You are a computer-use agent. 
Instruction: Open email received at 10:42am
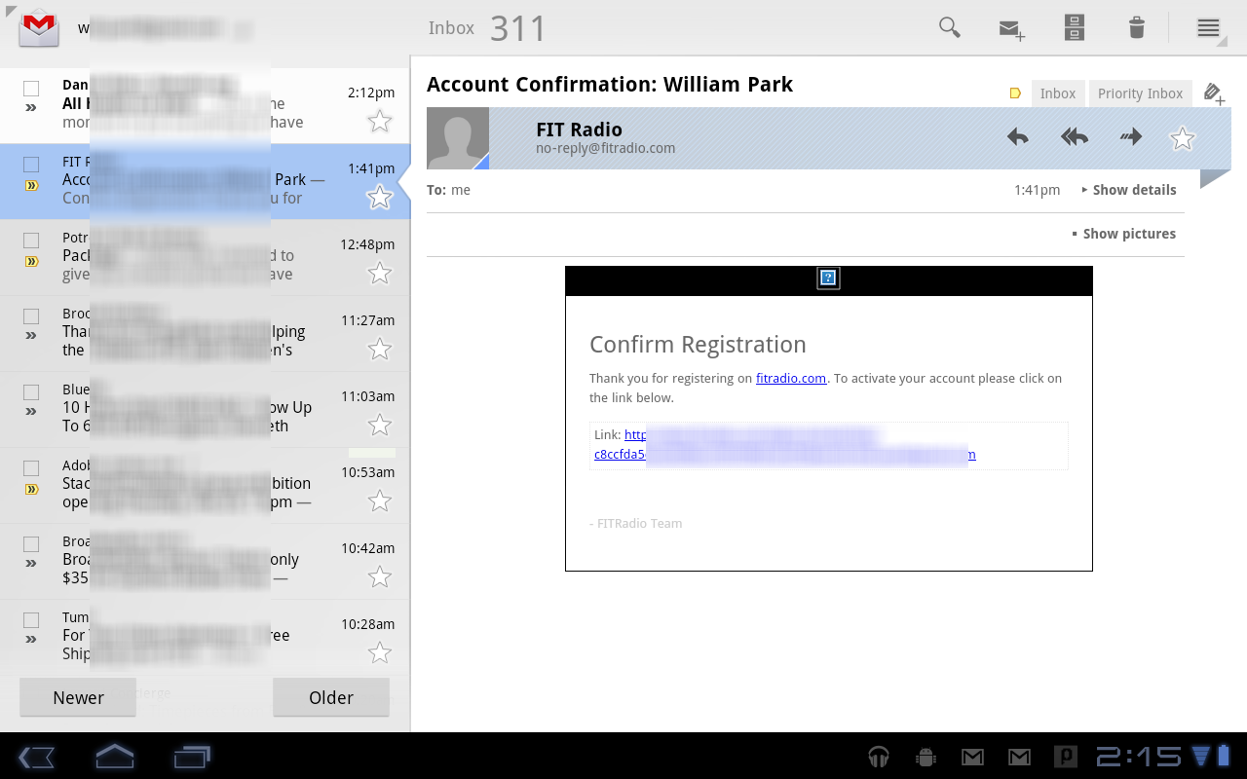(205, 562)
